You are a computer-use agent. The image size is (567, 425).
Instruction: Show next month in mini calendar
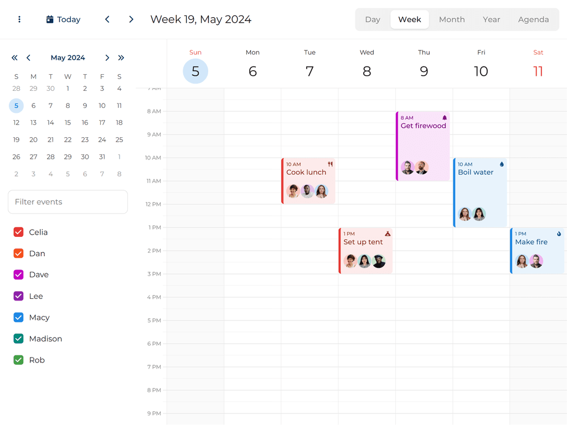[107, 58]
